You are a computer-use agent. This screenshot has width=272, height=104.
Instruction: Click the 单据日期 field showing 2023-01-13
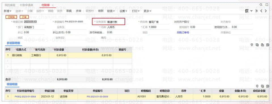click(34, 22)
